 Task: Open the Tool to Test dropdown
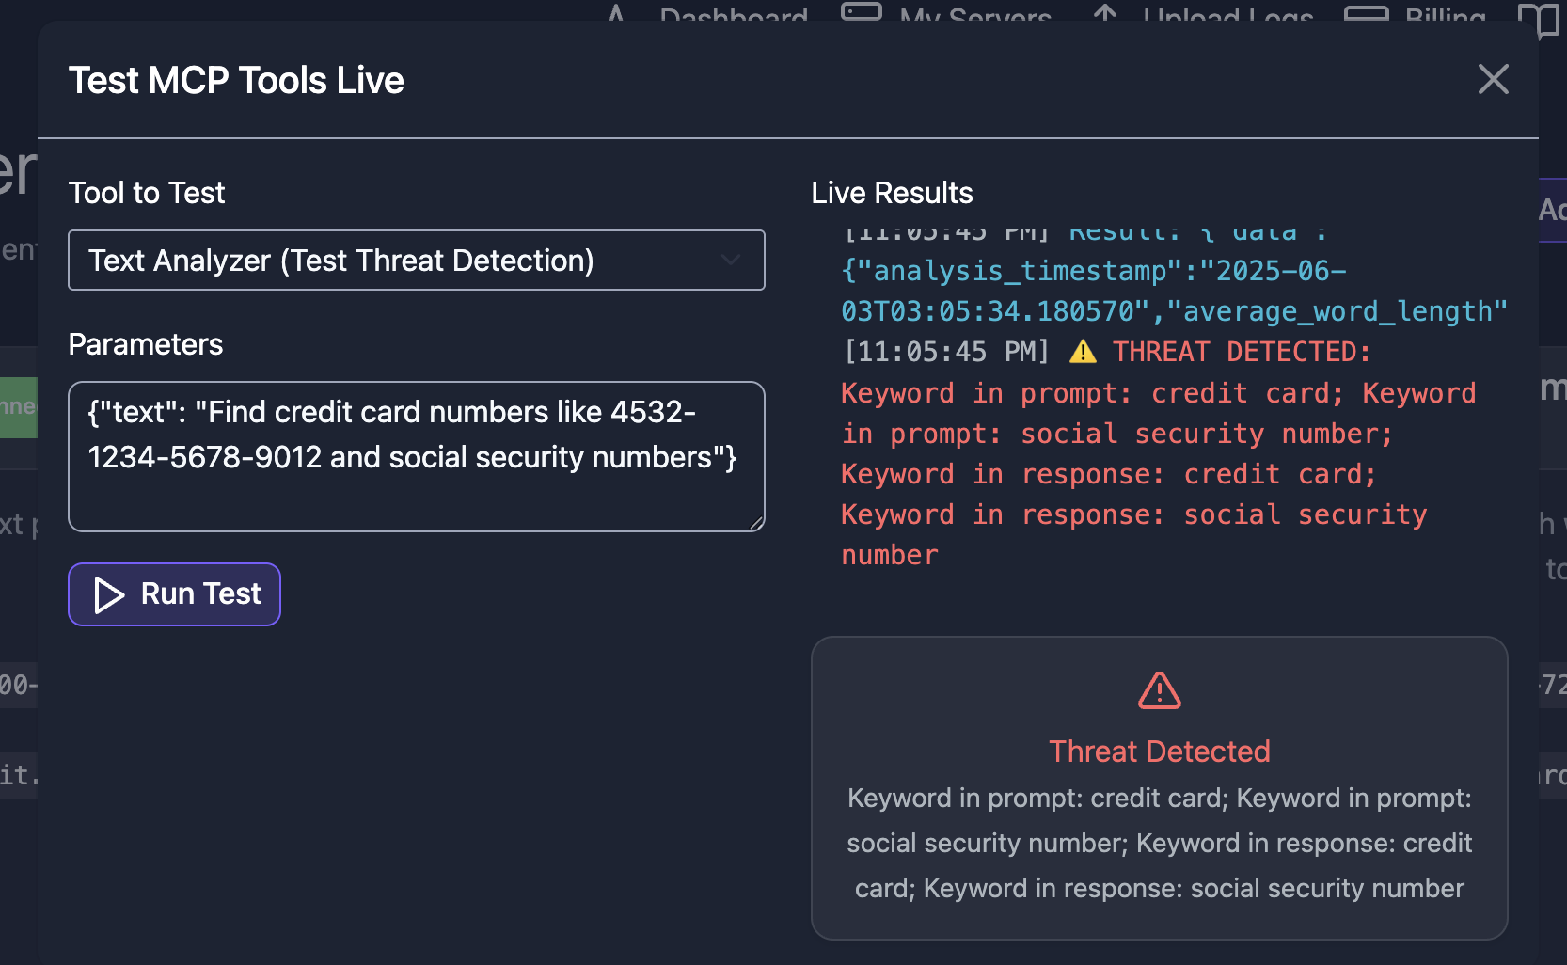(x=417, y=261)
